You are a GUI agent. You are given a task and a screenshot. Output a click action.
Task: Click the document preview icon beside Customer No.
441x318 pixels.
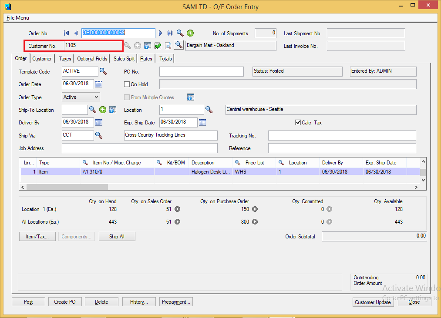pyautogui.click(x=168, y=46)
